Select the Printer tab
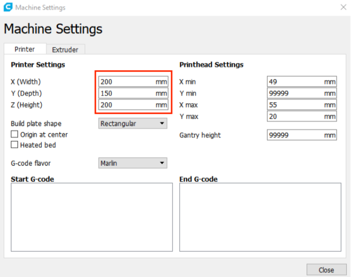The image size is (351, 277). (25, 49)
